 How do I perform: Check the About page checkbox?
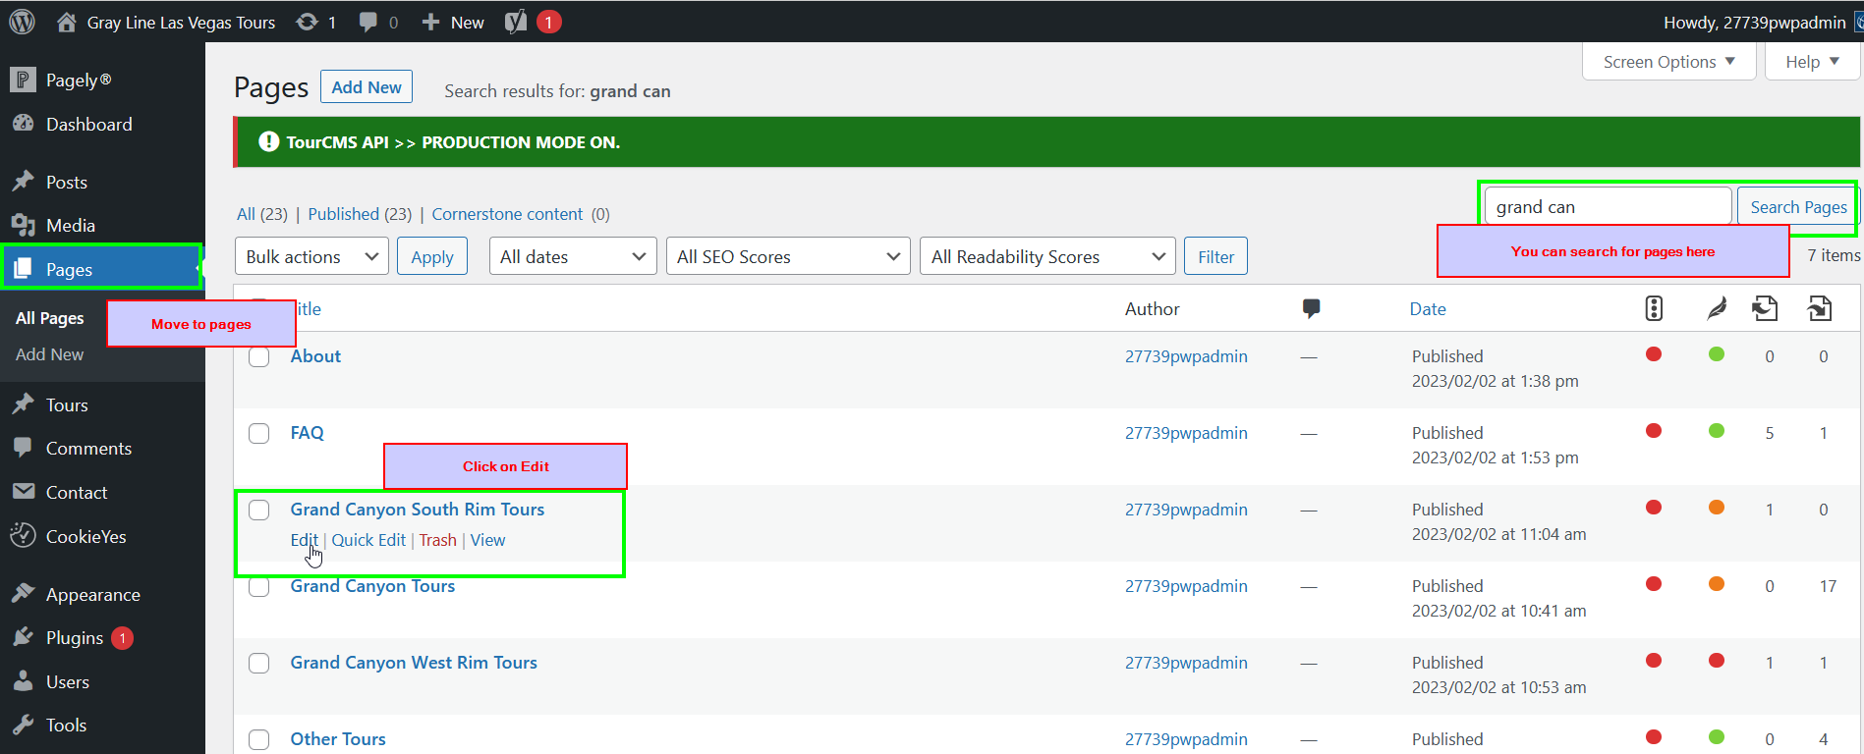tap(259, 357)
